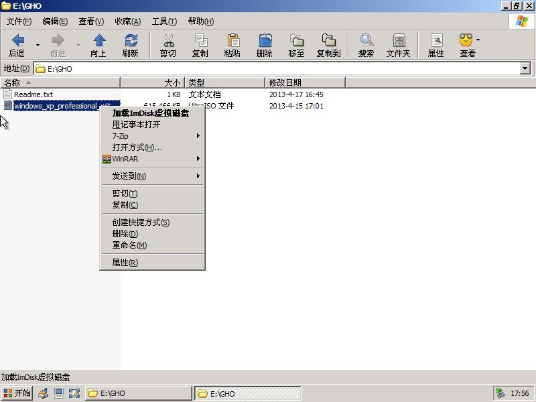The image size is (536, 402).
Task: Open the View (查看) menu bar item
Action: pos(91,21)
